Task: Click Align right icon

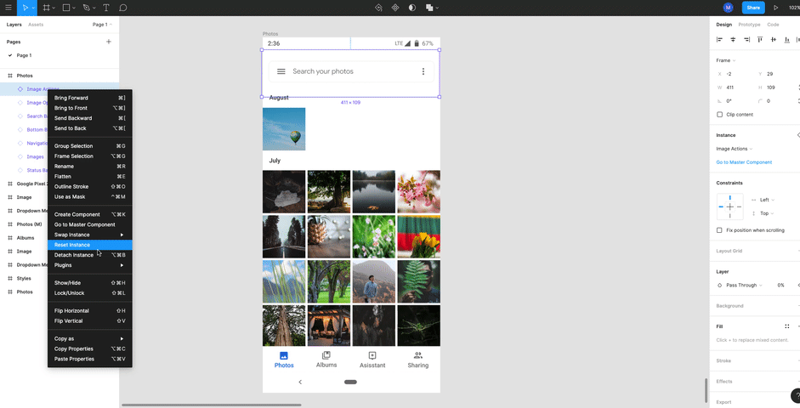Action: click(x=746, y=40)
